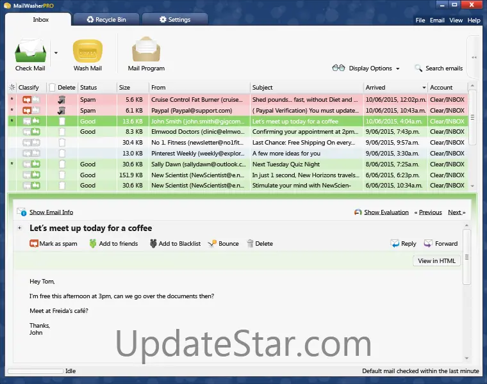Click the Search emails field
487x384 pixels.
[438, 68]
